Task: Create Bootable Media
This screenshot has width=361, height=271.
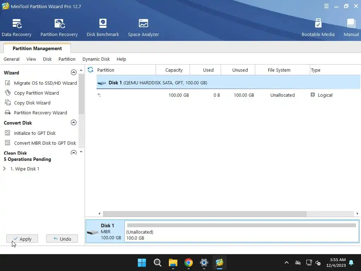Action: [318, 28]
